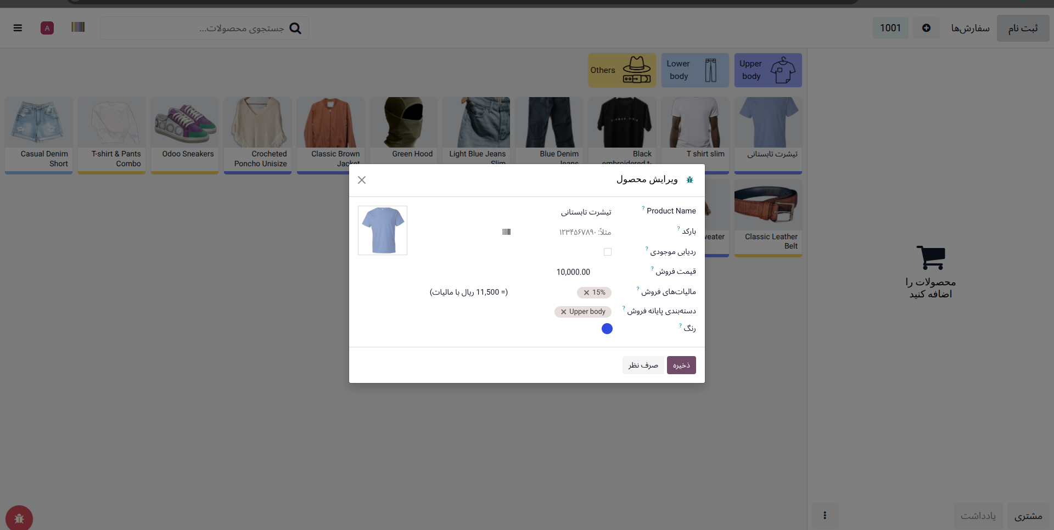Pick the blue color swatch
The width and height of the screenshot is (1054, 530).
pyautogui.click(x=607, y=329)
